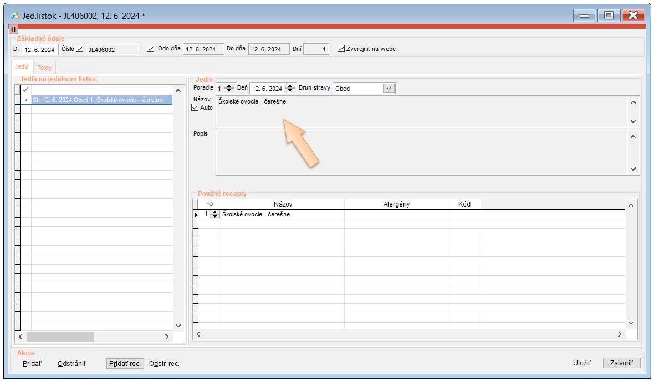Toggle the Odo dňa checkbox
This screenshot has height=382, width=654.
[150, 49]
